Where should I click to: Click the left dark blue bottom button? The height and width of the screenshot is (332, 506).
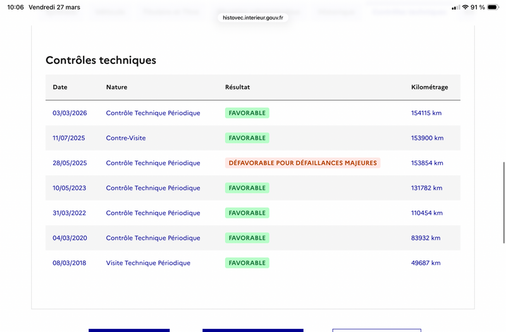pos(129,330)
